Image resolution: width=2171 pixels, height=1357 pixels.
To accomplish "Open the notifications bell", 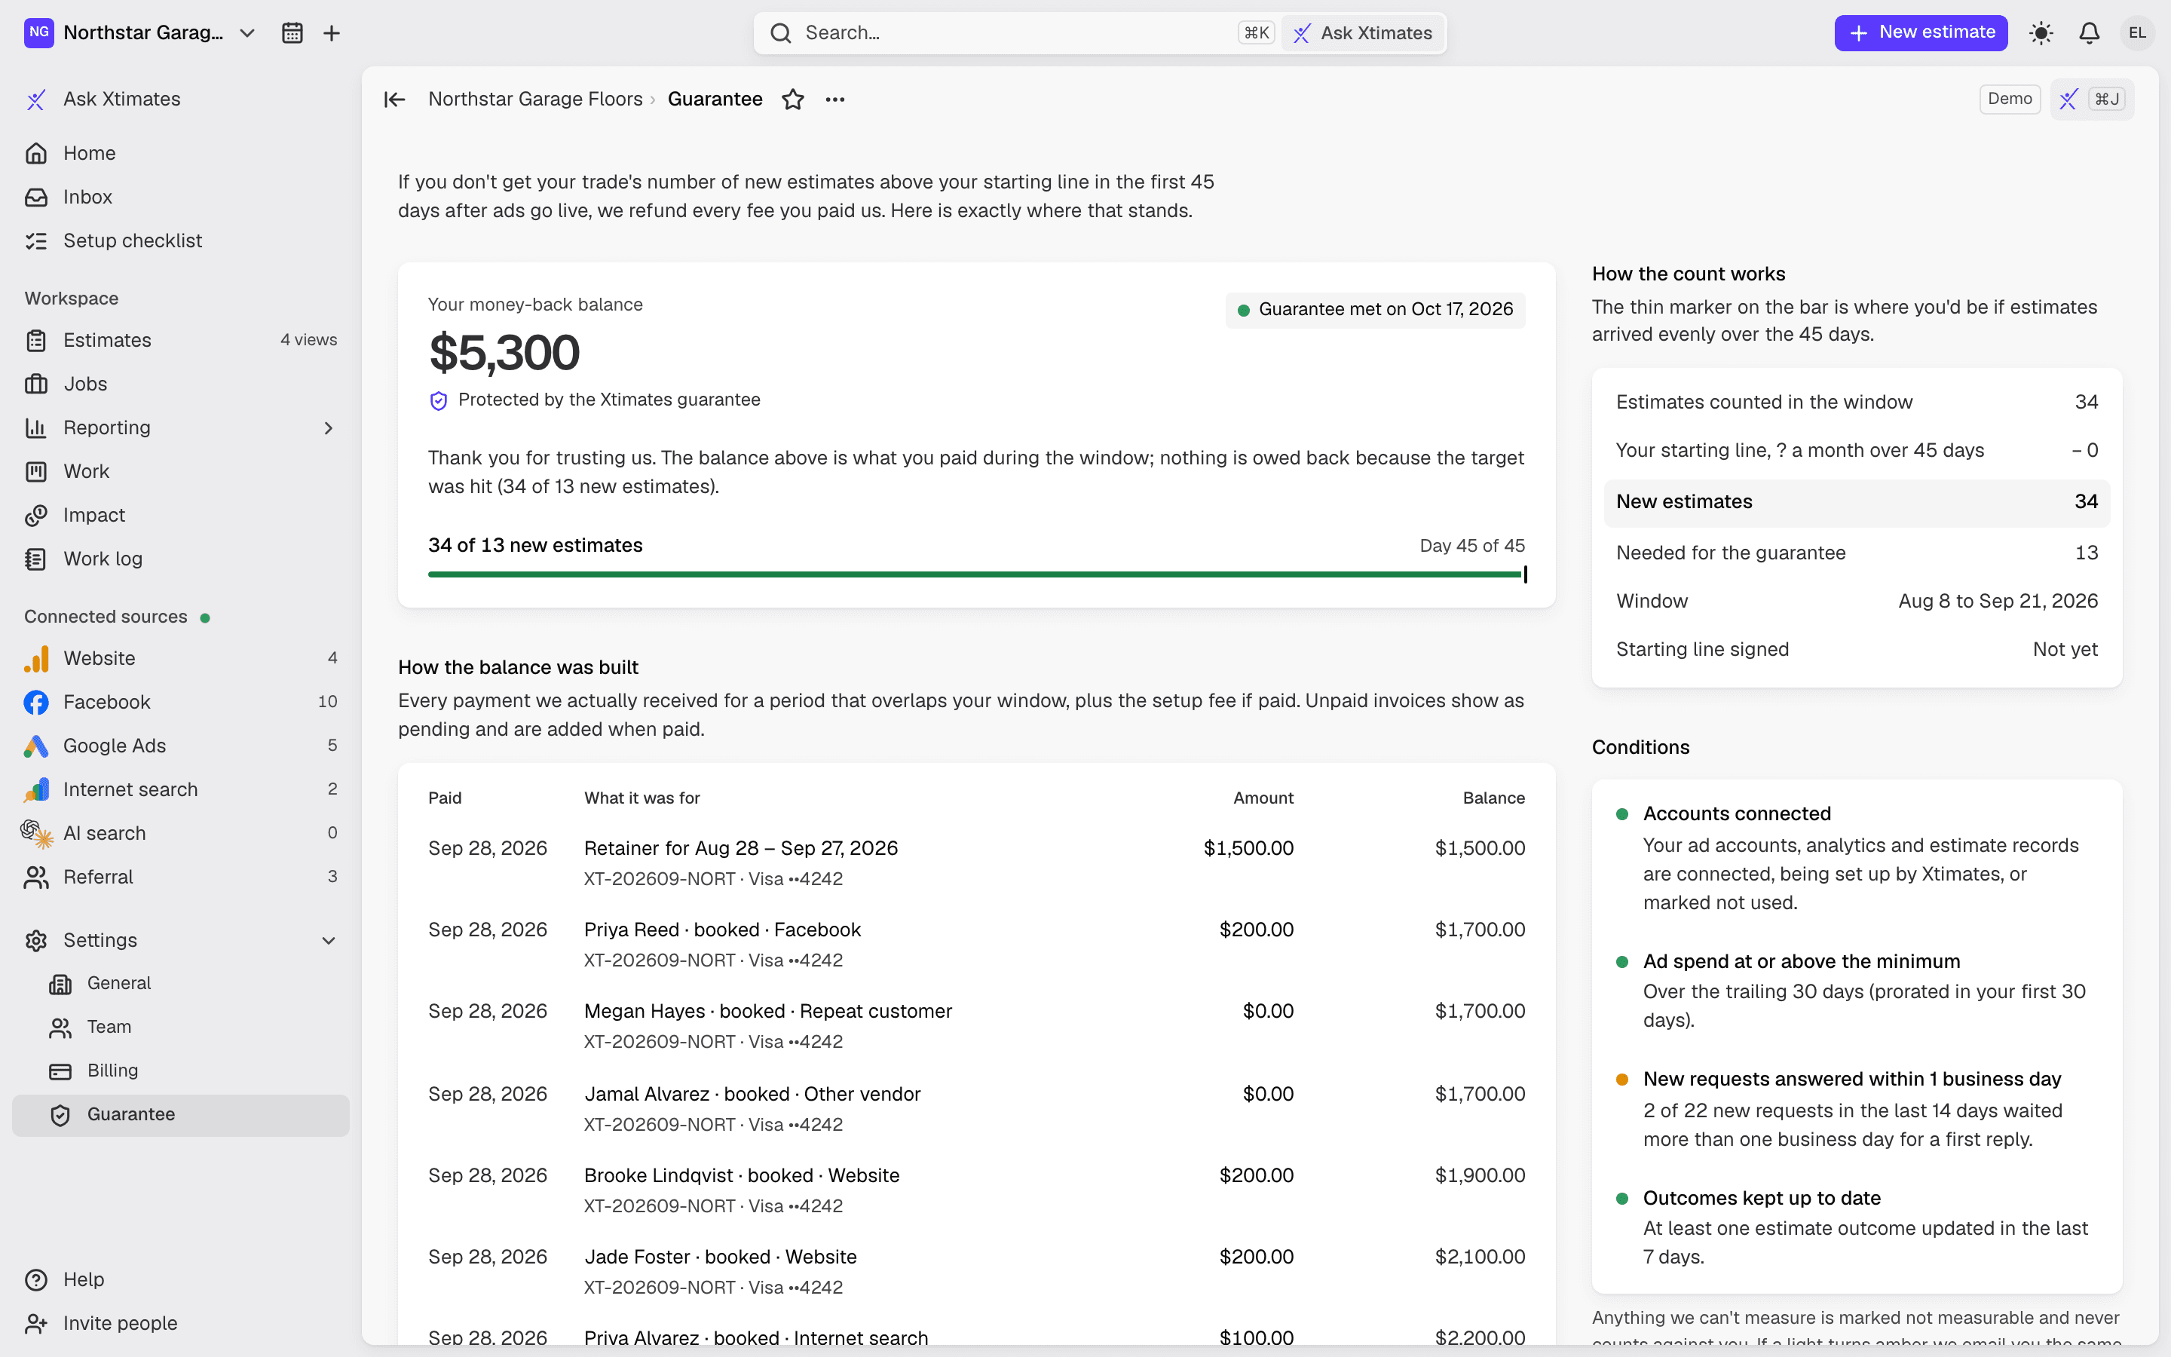I will point(2090,33).
